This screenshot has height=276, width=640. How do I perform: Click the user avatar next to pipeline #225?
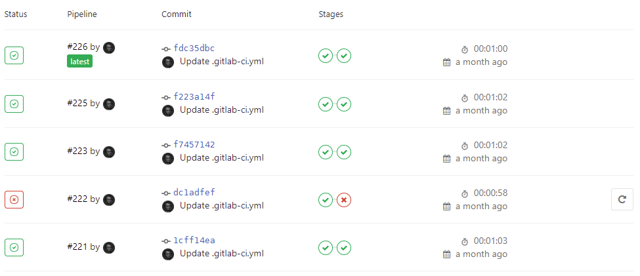pos(109,104)
